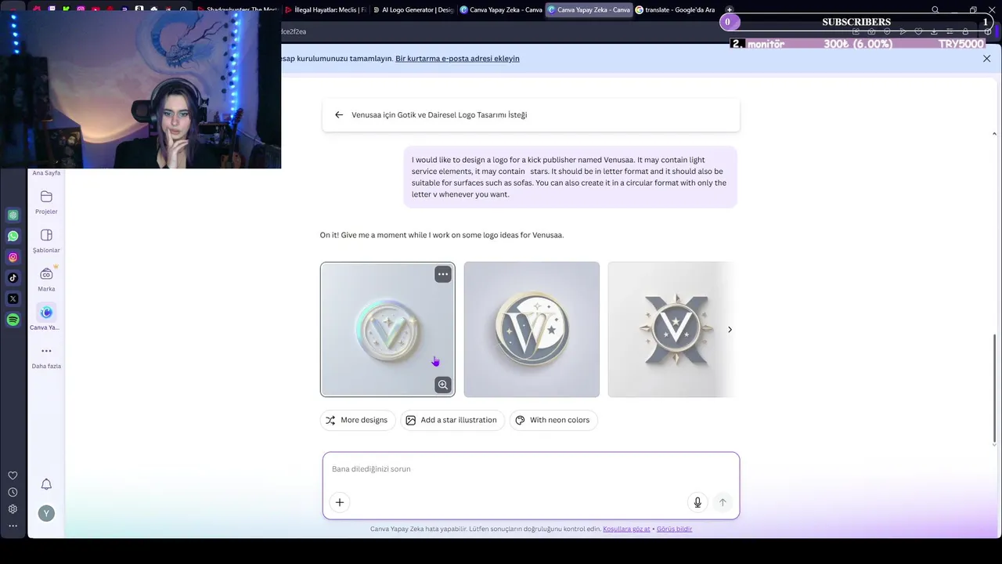Switch to the first Canva Yapay Zeka tab
This screenshot has width=1002, height=564.
point(501,10)
